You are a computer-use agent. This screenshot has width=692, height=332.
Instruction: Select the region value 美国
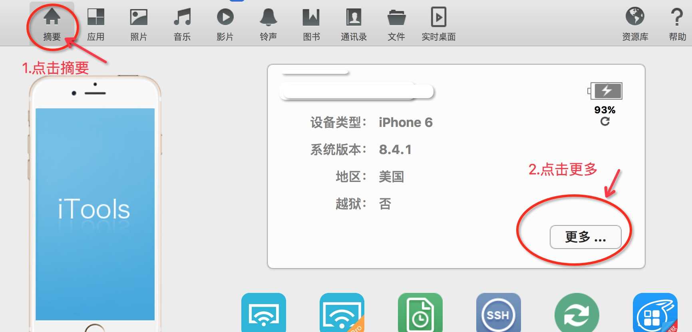(391, 176)
